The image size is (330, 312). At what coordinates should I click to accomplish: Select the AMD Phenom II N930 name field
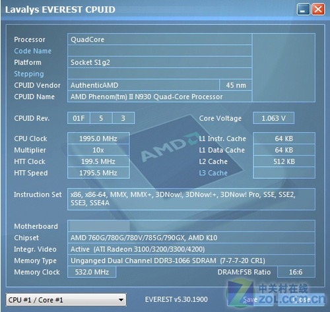pos(160,97)
